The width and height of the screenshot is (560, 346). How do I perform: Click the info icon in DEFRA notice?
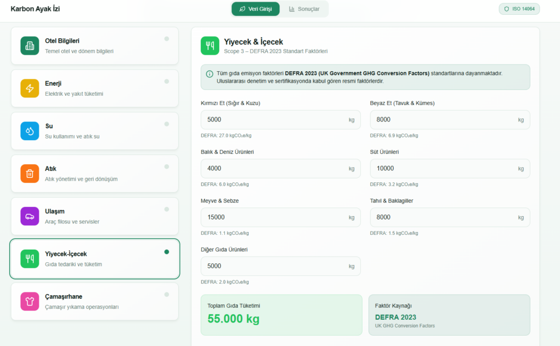(x=209, y=74)
